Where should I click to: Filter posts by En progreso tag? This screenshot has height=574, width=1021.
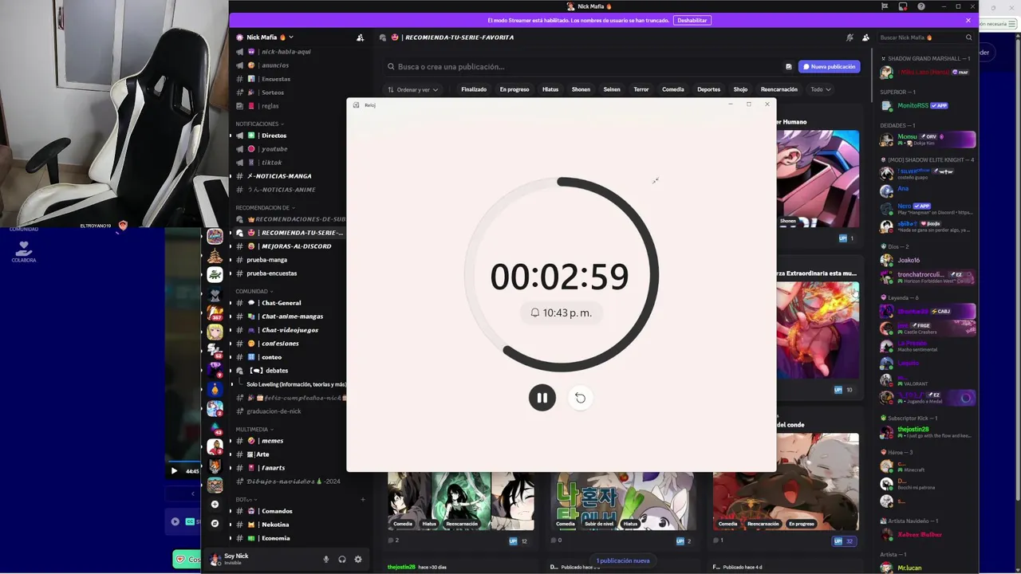click(514, 89)
